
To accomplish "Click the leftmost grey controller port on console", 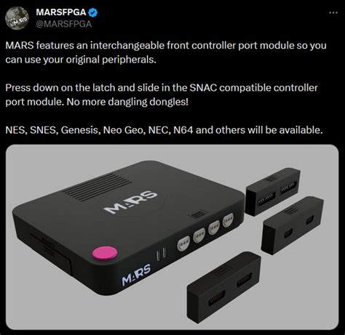I will pyautogui.click(x=183, y=244).
